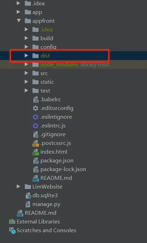This screenshot has width=147, height=243.
Task: Select the yellow .idea folder label
Action: (x=46, y=29)
